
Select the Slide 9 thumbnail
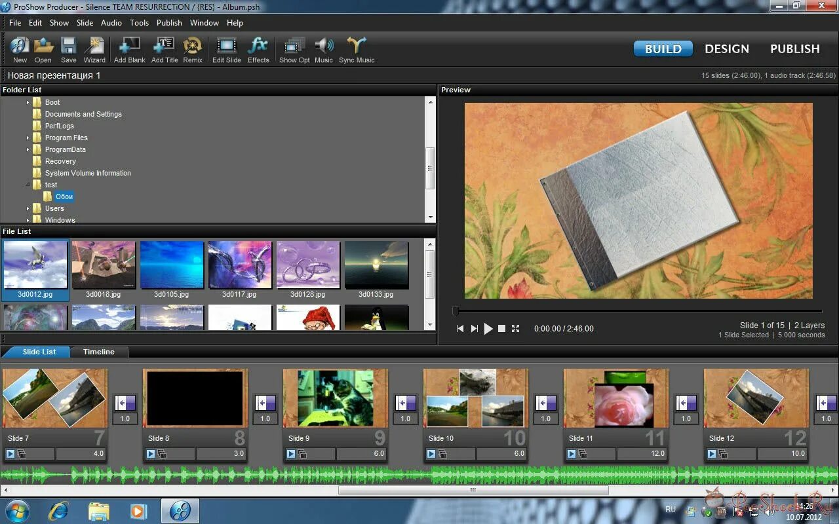[x=336, y=398]
